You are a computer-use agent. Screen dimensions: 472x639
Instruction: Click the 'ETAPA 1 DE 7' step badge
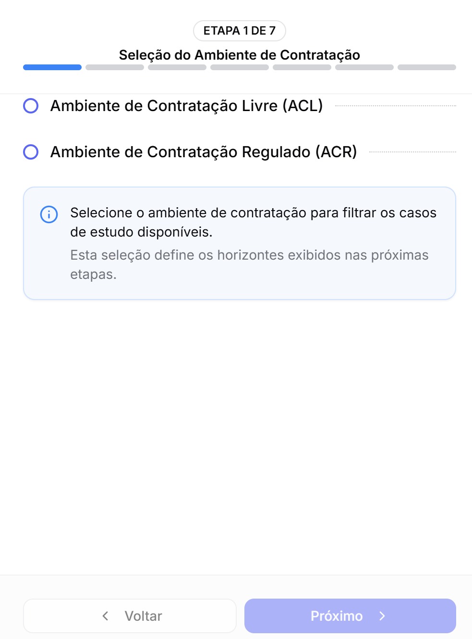240,31
